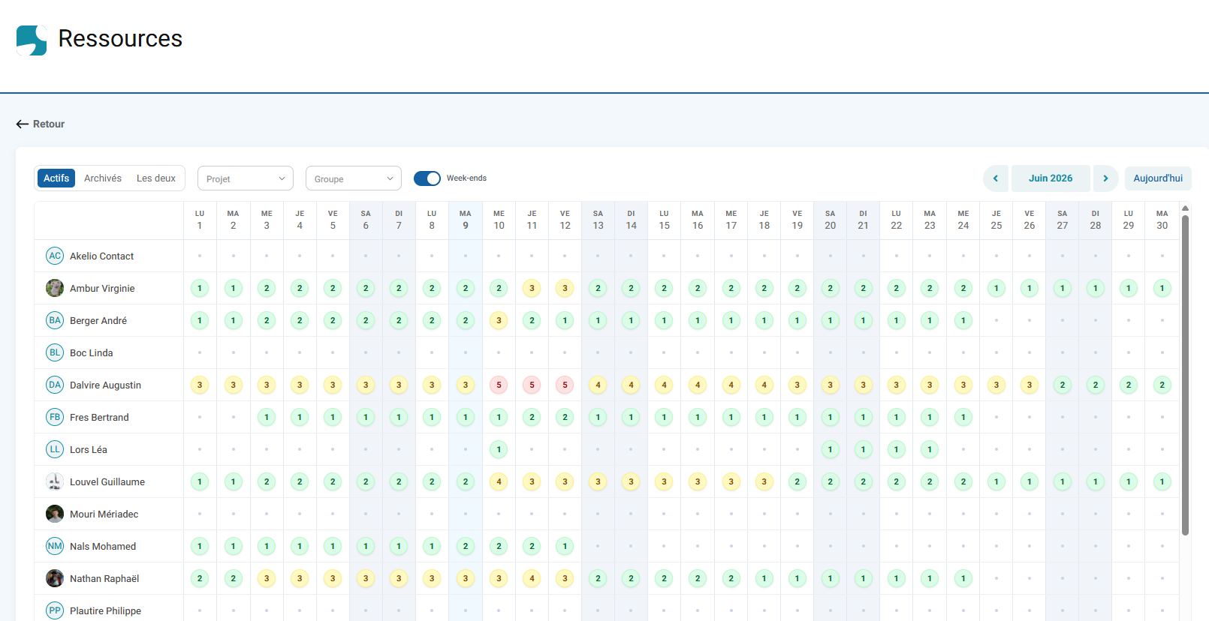Click Boc Linda's empty cell on LU 1

coord(200,352)
